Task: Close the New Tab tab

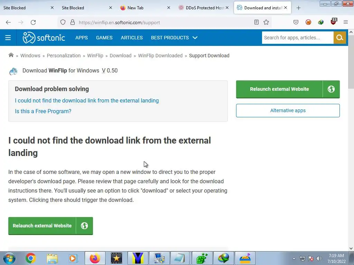Action: click(x=169, y=8)
